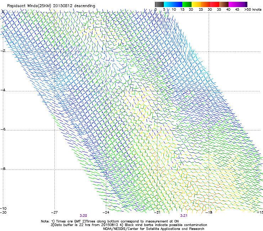This screenshot has width=263, height=231.
Task: Click the cyan 5-10 knots legend color
Action: [x=168, y=4]
